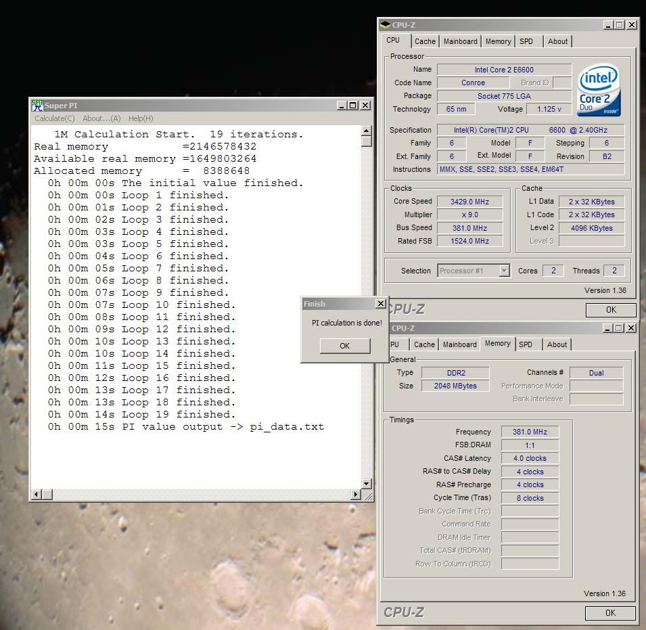Viewport: 646px width, 630px height.
Task: Click the '1.125 v' voltage value
Action: tap(549, 109)
